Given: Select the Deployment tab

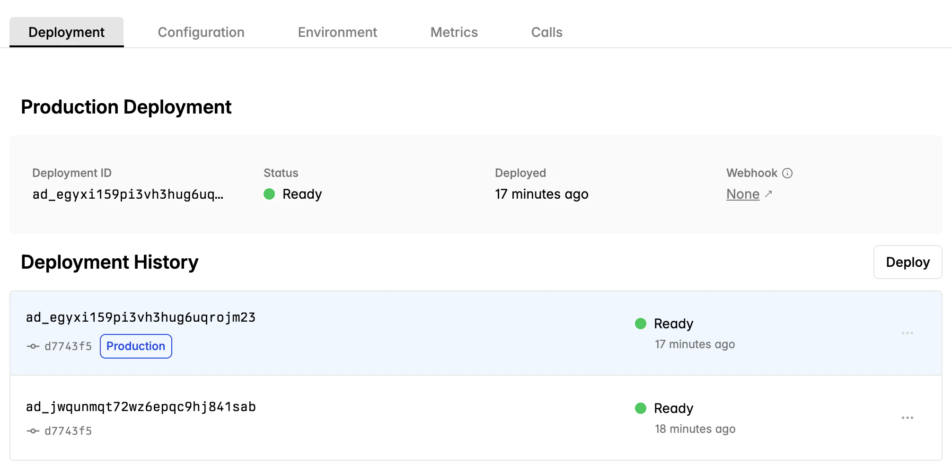Looking at the screenshot, I should [66, 32].
